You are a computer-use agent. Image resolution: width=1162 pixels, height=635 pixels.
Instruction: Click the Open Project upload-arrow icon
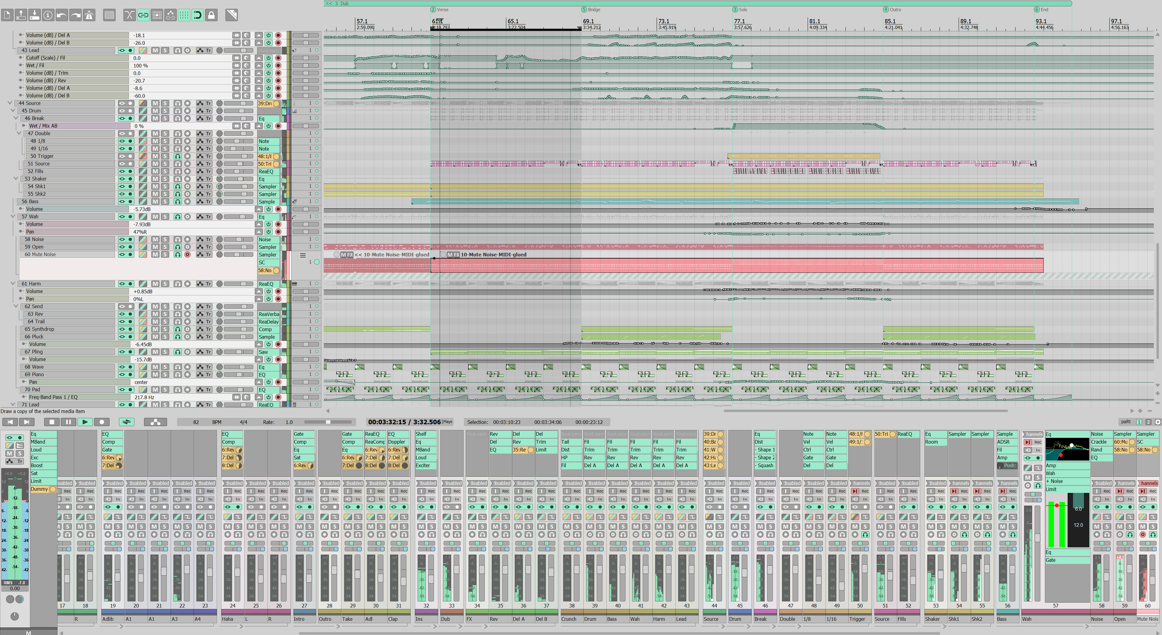[21, 15]
